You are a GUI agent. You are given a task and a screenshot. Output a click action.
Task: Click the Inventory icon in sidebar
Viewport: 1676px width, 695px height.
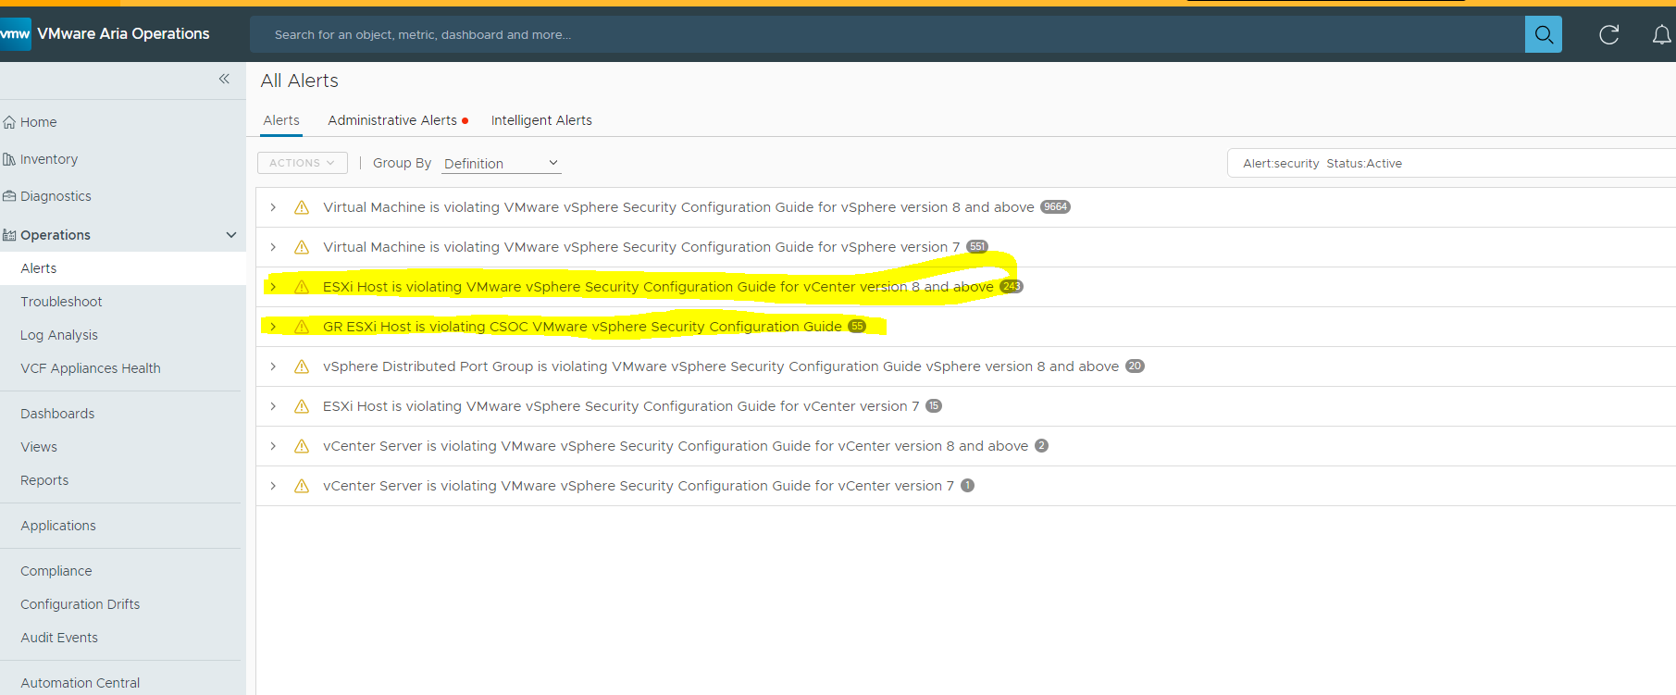coord(9,159)
